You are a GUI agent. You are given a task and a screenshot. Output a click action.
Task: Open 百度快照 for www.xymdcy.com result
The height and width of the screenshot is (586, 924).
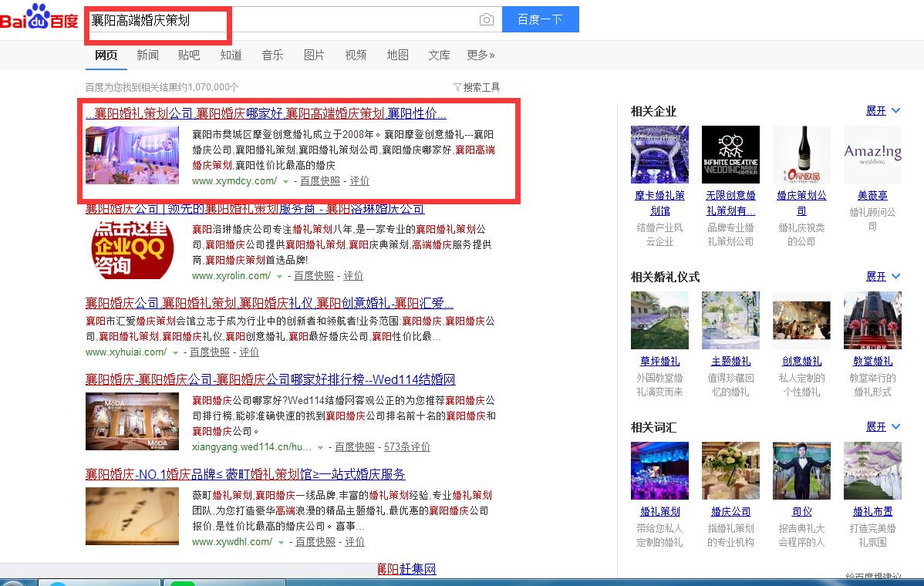pos(320,180)
